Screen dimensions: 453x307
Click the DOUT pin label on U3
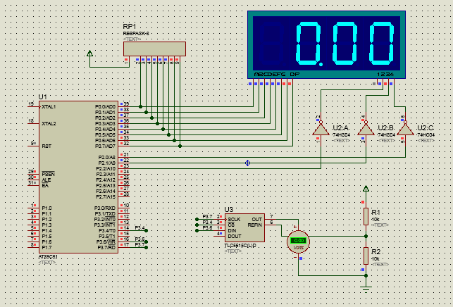[235, 237]
